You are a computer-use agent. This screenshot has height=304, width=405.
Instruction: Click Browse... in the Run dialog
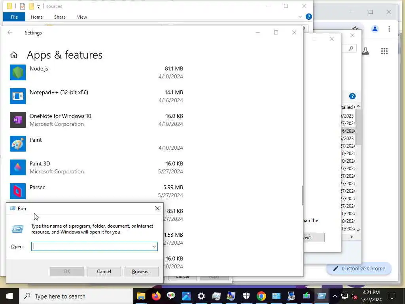[x=141, y=272]
